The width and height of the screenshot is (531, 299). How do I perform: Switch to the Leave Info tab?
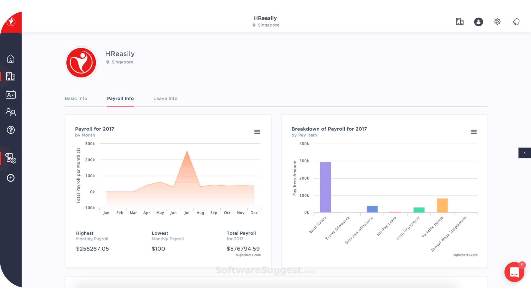pos(165,99)
